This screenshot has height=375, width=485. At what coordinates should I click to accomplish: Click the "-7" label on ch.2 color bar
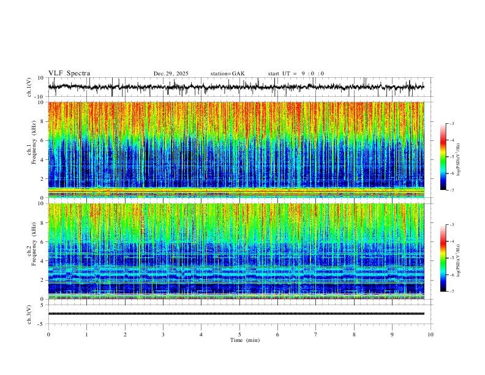451,292
